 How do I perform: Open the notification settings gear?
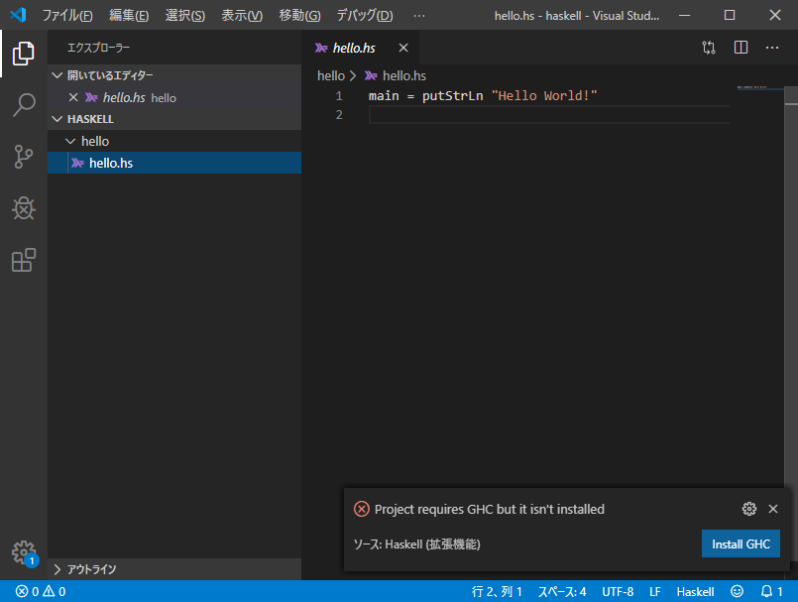point(748,508)
